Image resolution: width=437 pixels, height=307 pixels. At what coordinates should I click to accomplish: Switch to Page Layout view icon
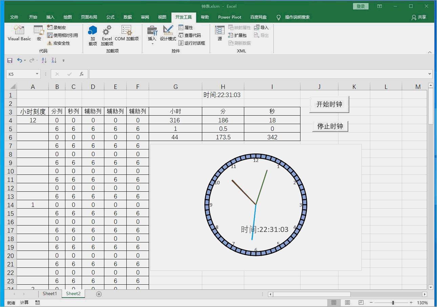(348, 303)
